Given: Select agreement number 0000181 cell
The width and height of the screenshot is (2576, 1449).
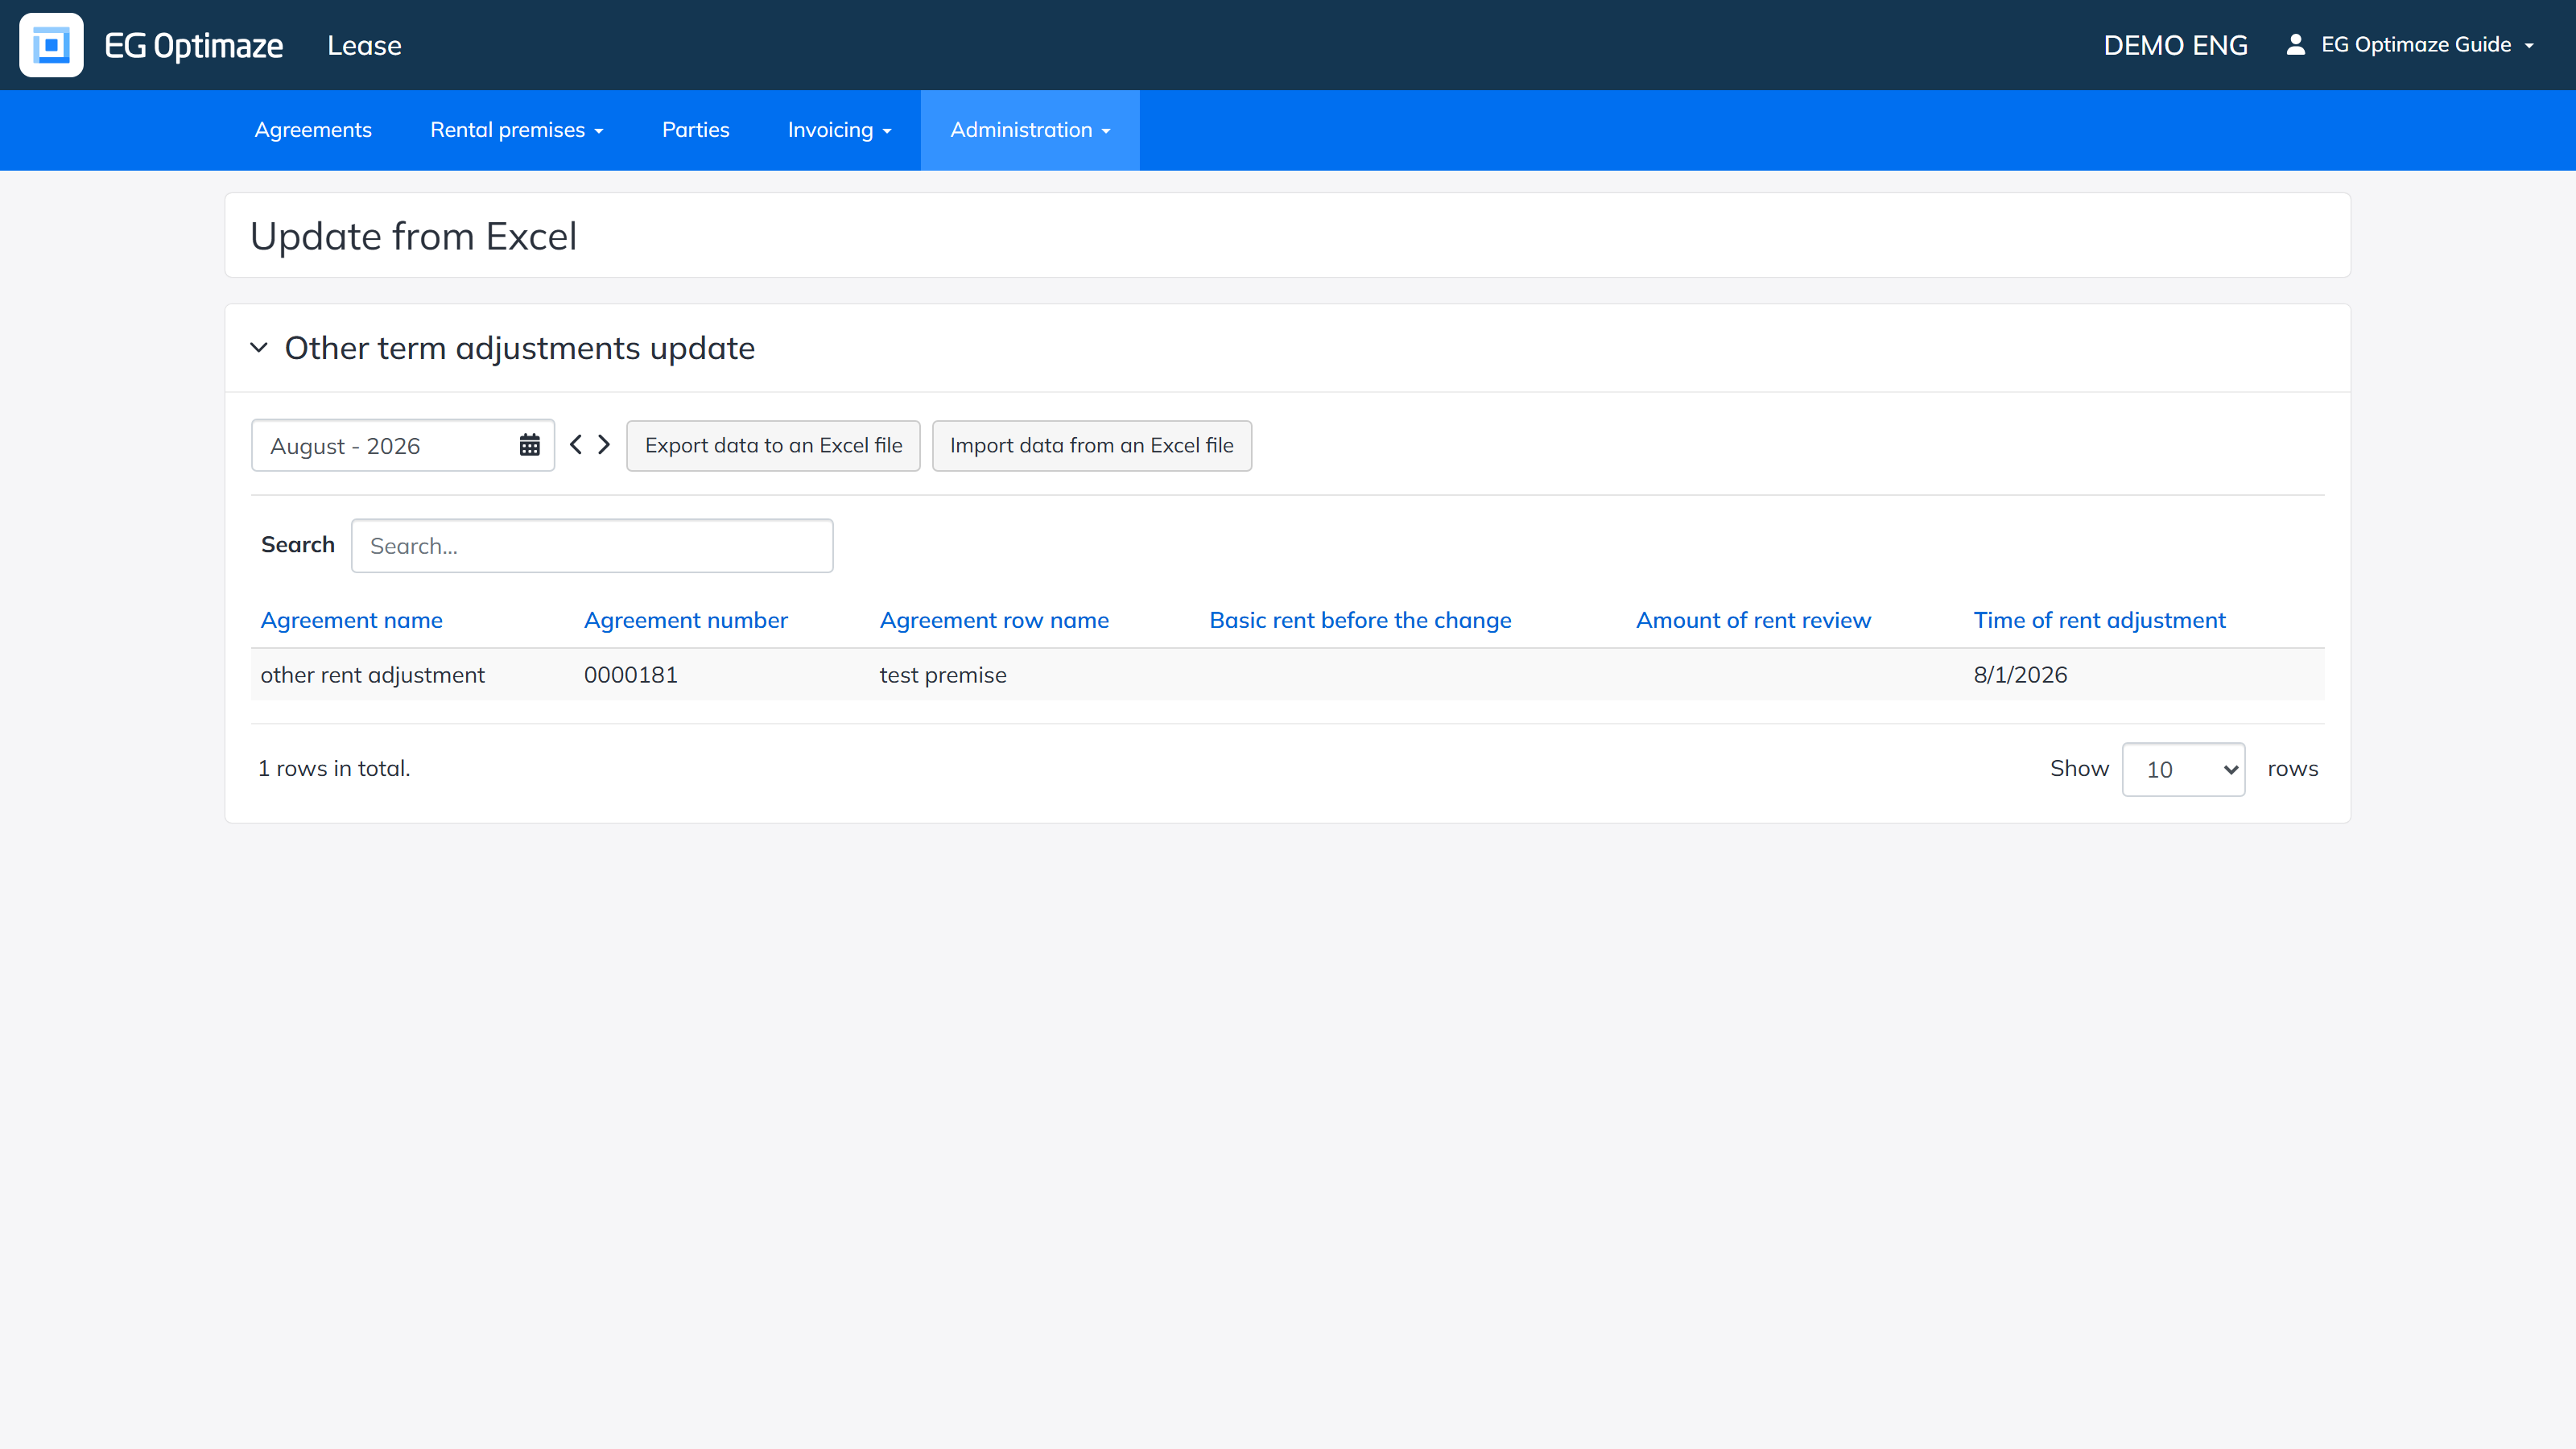Looking at the screenshot, I should pos(631,675).
